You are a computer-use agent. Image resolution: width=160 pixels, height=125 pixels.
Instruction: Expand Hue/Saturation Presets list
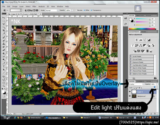[131, 65]
